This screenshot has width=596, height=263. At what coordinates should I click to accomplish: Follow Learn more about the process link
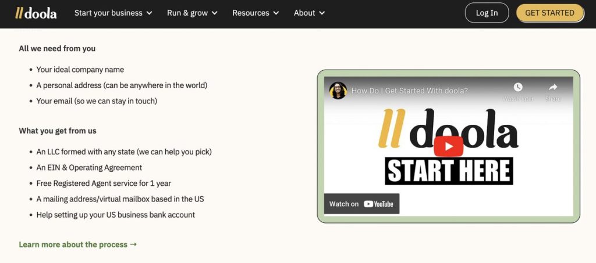point(77,244)
